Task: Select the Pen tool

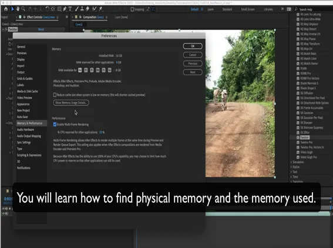Action: click(65, 9)
